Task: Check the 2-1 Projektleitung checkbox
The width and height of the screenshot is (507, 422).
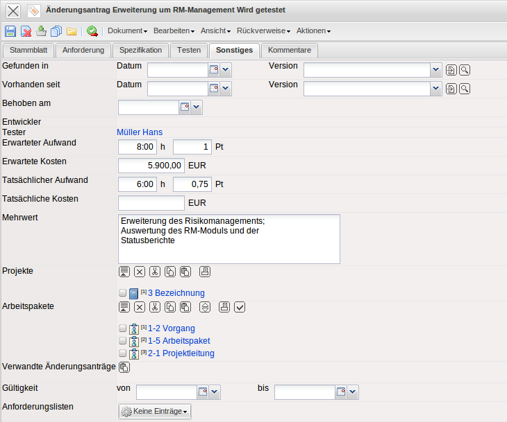Action: (x=123, y=353)
